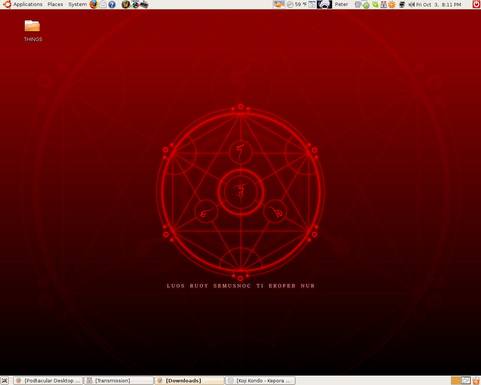
Task: Switch to the first orange workspace
Action: [456, 380]
